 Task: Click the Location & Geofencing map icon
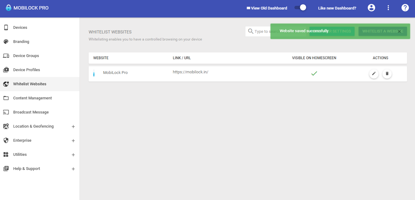coord(6,126)
